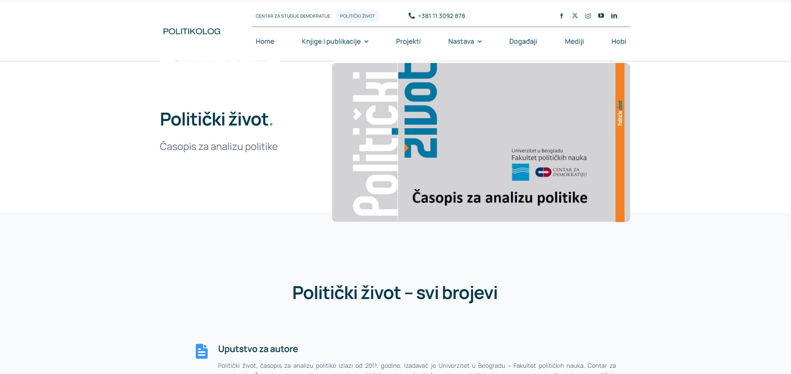
Task: Click the Politički život – svi brojevi heading
Action: 395,293
